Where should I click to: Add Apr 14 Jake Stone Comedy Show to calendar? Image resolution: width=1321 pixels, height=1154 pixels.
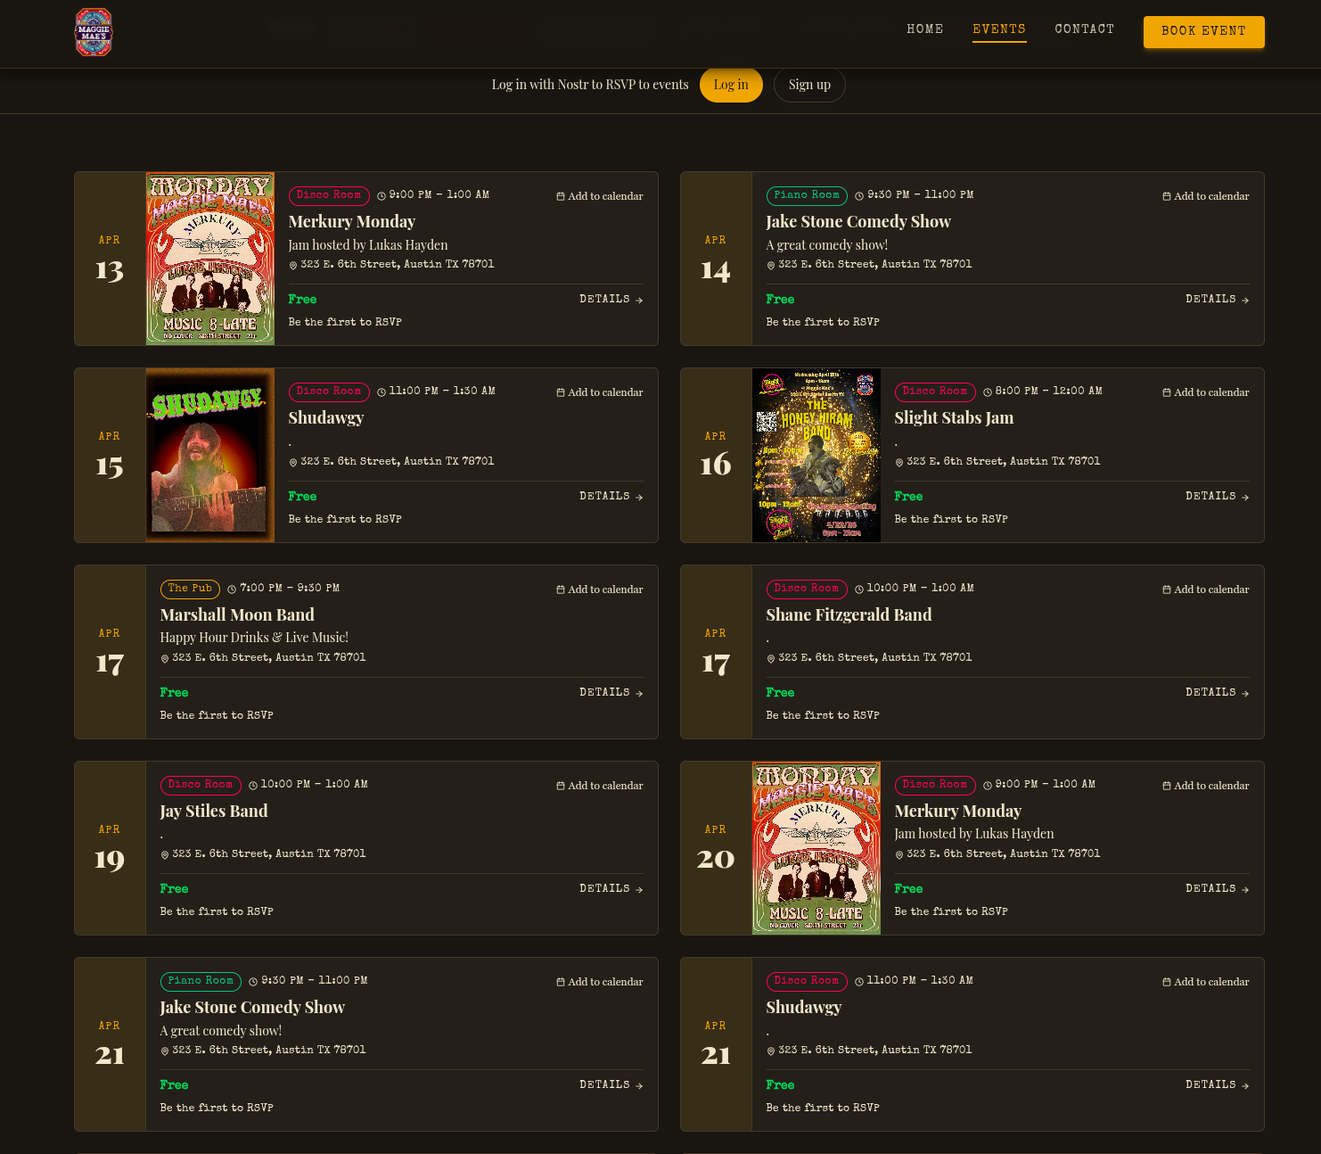pos(1205,196)
